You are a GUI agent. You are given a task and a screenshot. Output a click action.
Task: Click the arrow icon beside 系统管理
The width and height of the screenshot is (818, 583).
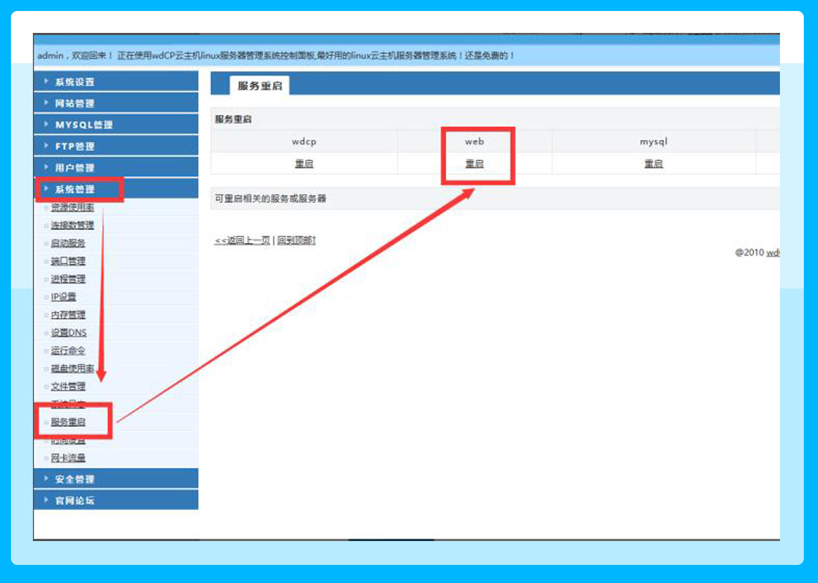tap(46, 189)
